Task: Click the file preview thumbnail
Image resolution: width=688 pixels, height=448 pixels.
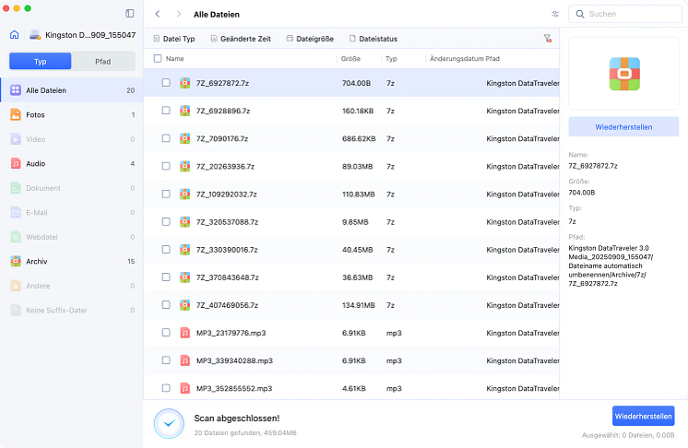Action: (624, 73)
